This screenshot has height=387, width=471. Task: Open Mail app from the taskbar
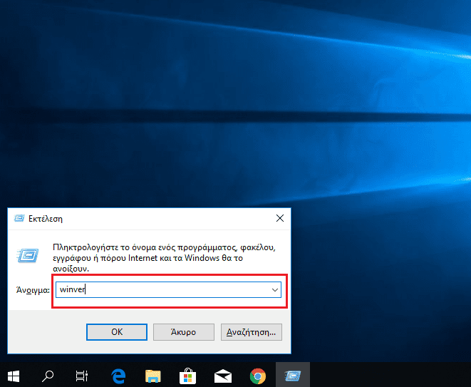[x=223, y=376]
